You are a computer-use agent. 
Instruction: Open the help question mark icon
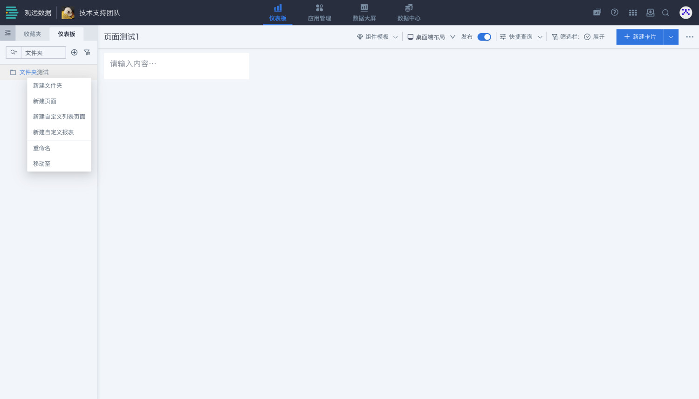(x=615, y=13)
